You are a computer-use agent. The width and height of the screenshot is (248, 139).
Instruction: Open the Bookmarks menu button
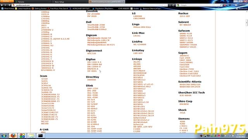coord(241,8)
